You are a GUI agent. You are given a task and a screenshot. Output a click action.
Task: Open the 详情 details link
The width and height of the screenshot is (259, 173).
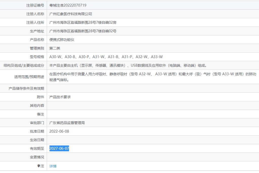click(x=53, y=166)
